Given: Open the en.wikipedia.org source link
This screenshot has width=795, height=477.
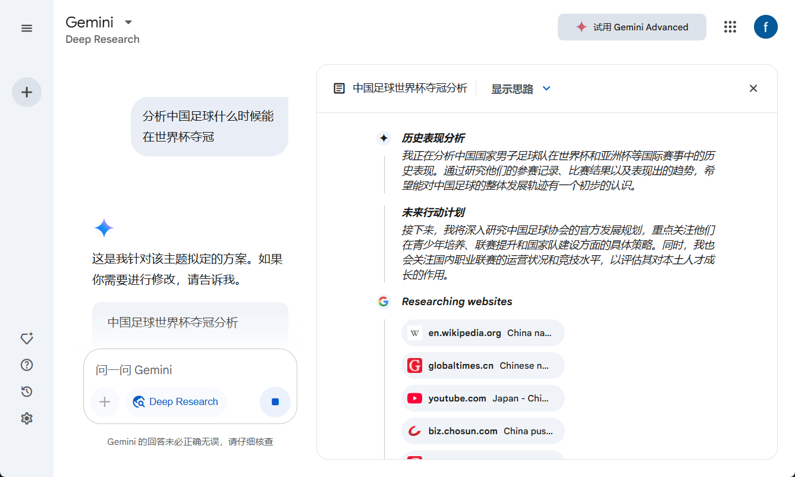Looking at the screenshot, I should tap(482, 333).
